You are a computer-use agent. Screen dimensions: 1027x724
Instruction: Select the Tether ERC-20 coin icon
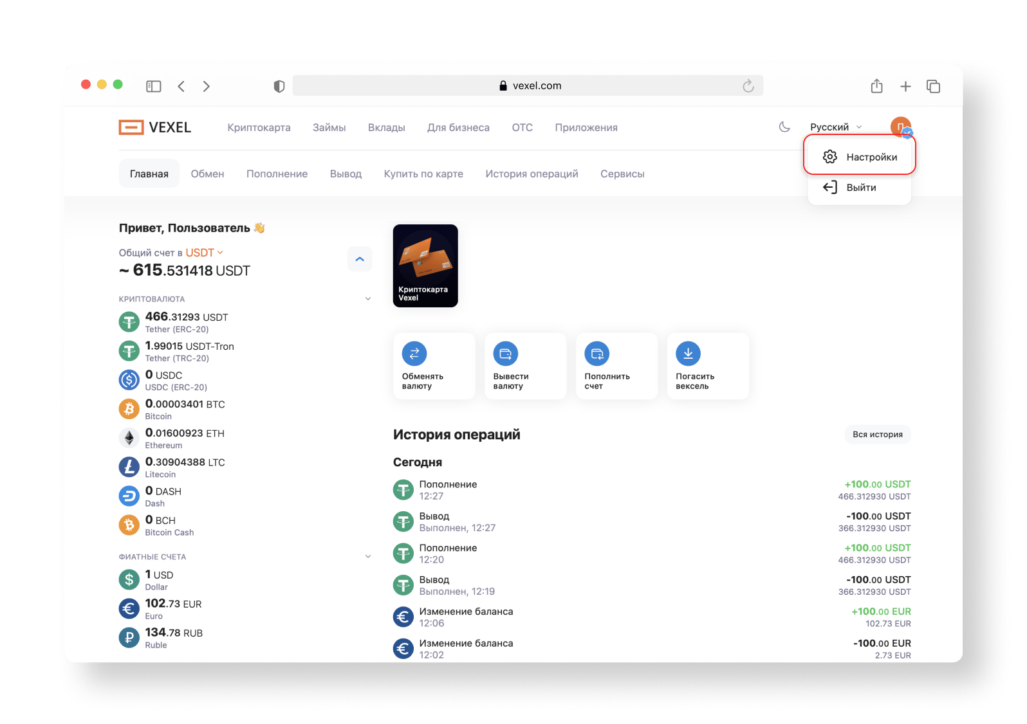(129, 321)
